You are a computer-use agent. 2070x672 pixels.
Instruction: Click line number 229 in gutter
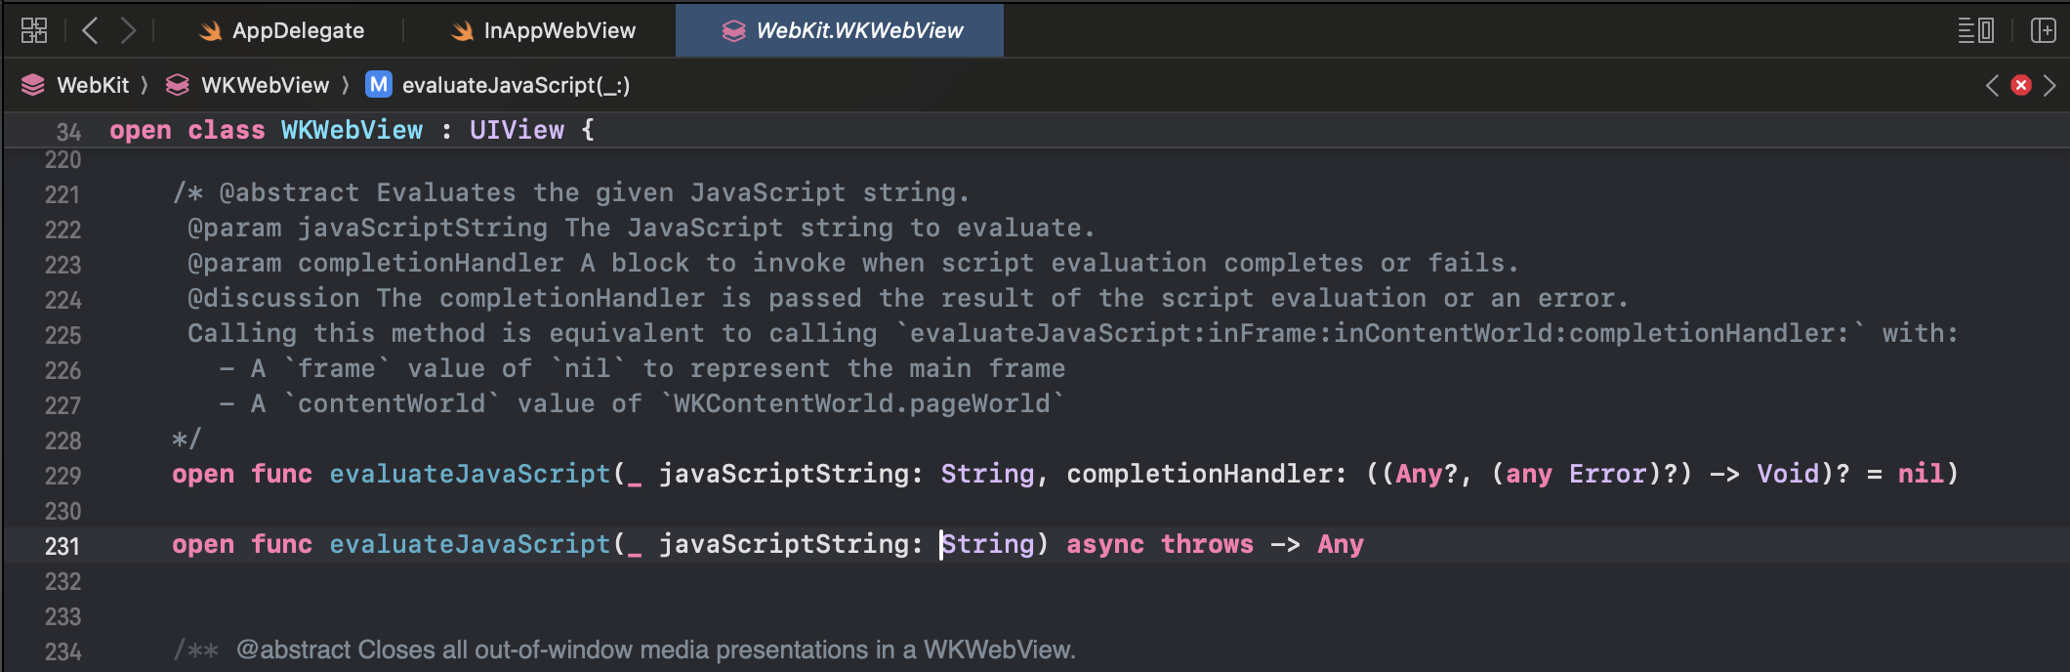point(62,476)
